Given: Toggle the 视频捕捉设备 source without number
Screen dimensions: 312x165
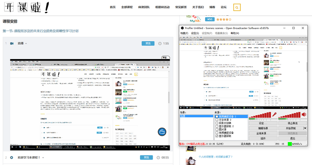Looking at the screenshot, I should pyautogui.click(x=217, y=133).
